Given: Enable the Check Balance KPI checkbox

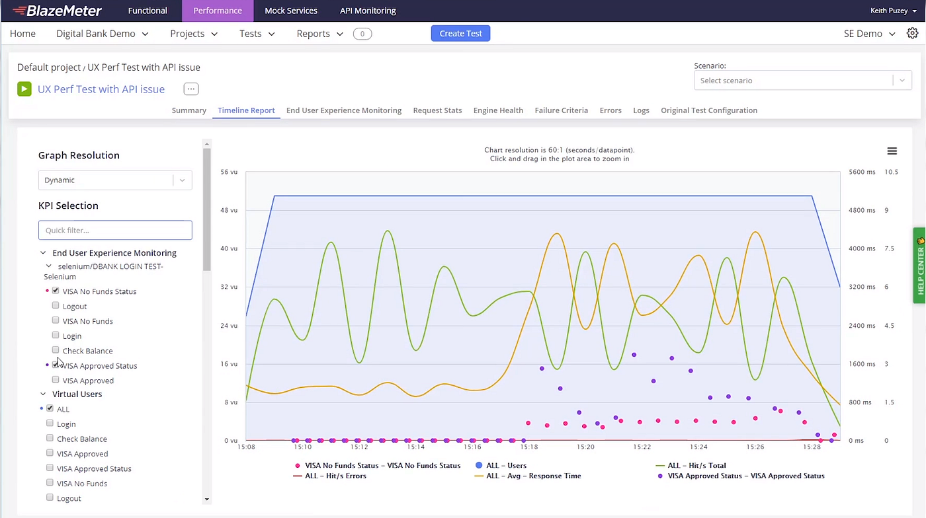Looking at the screenshot, I should point(56,350).
